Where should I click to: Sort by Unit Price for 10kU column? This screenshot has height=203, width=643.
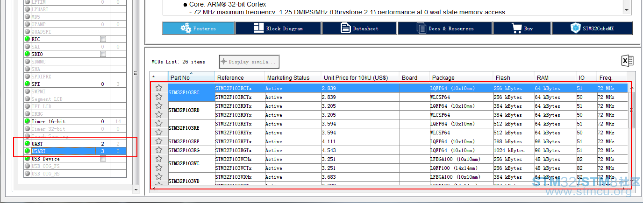360,77
